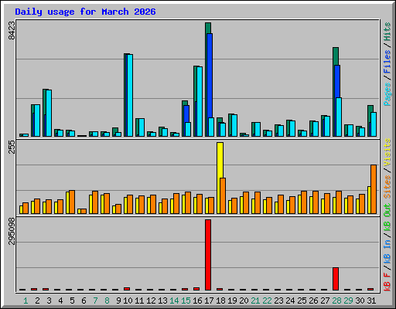This screenshot has width=396, height=309.
Task: Click the orange "Sites" legend label
Action: [x=387, y=187]
